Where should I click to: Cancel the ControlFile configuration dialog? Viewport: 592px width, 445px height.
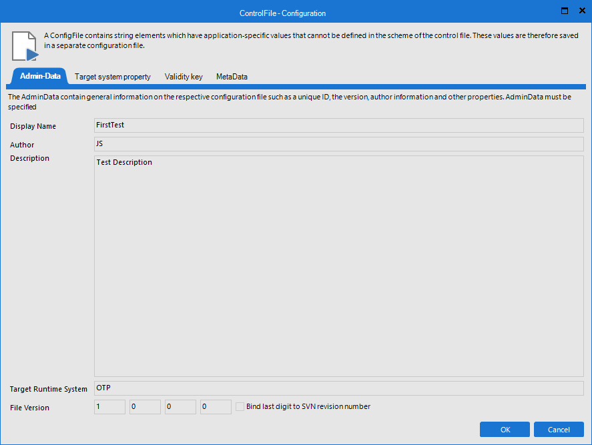coord(558,429)
